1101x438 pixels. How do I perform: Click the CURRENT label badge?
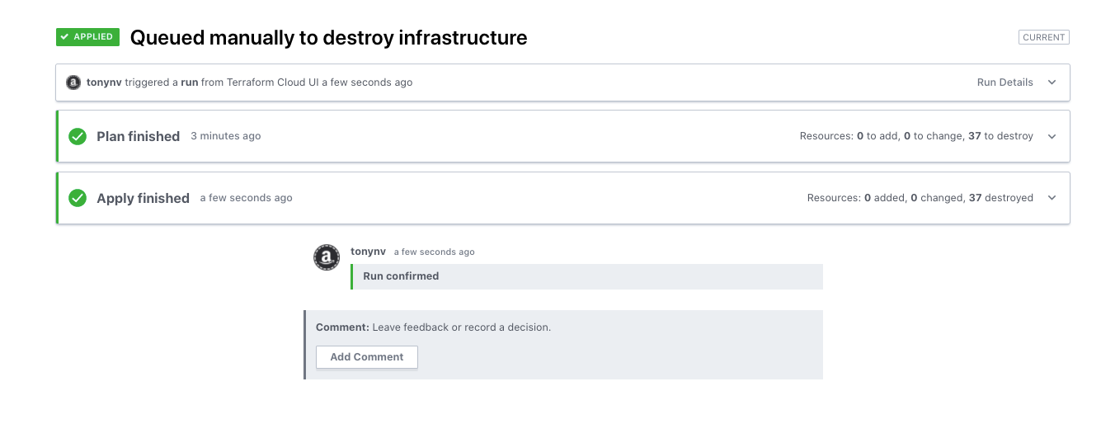pyautogui.click(x=1044, y=37)
